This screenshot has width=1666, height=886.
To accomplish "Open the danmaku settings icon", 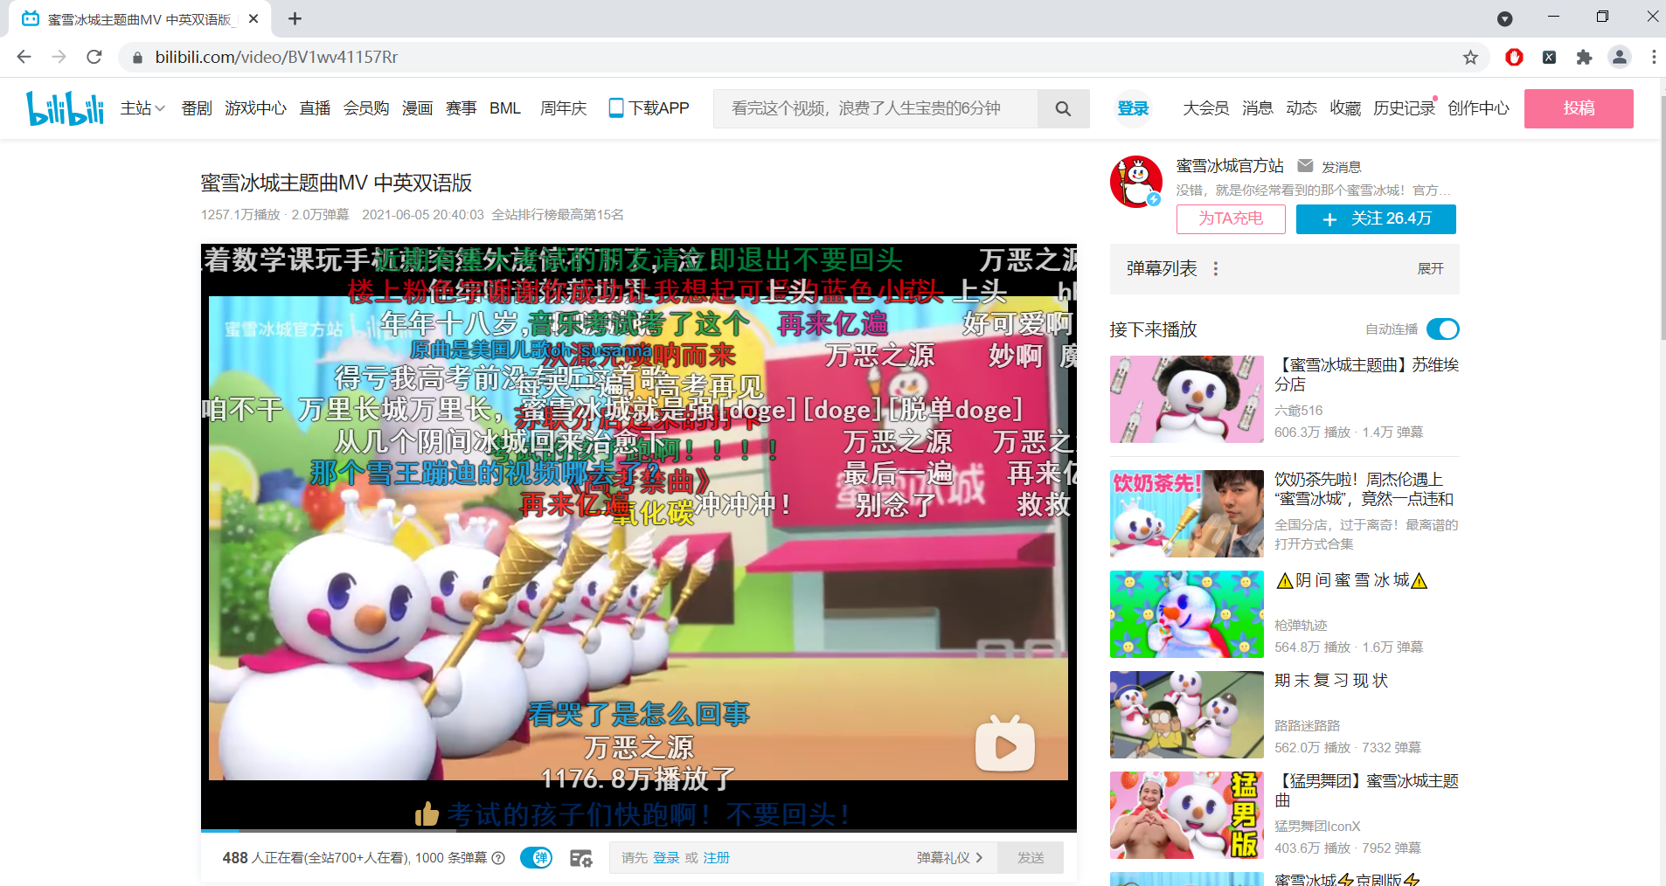I will tap(580, 858).
